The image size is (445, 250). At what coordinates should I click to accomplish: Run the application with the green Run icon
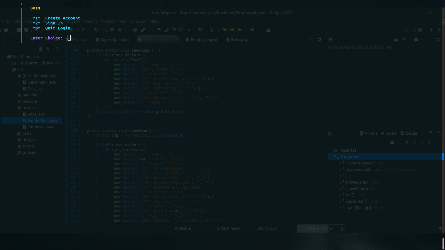(x=71, y=30)
